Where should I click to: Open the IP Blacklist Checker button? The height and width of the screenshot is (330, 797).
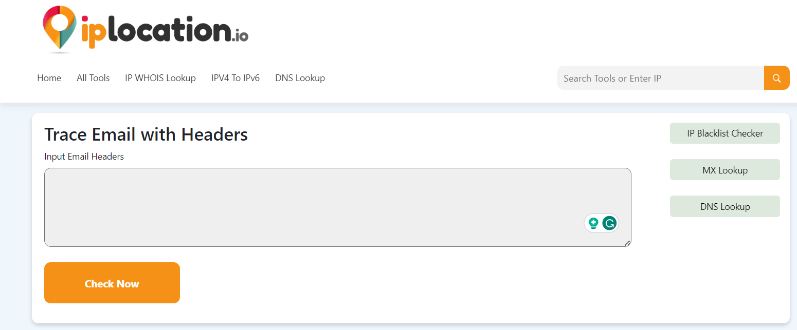click(724, 133)
